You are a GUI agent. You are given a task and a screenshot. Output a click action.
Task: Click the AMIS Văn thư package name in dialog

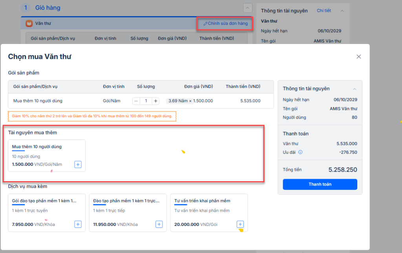tap(343, 108)
